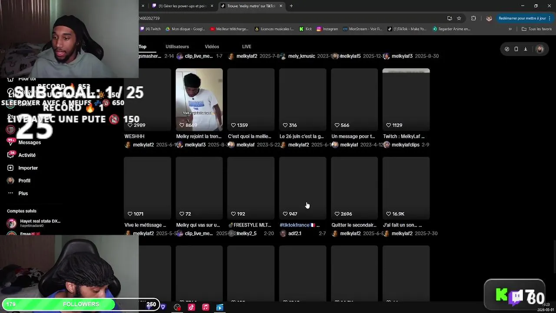The height and width of the screenshot is (313, 556).
Task: Open Quitter le secondair video with 2696 likes
Action: coord(354,188)
